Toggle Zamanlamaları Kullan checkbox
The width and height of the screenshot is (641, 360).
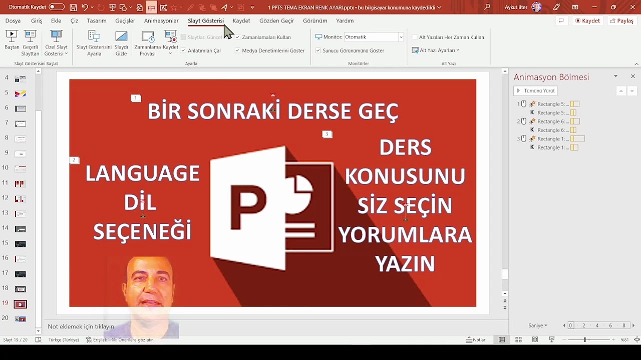pos(238,37)
